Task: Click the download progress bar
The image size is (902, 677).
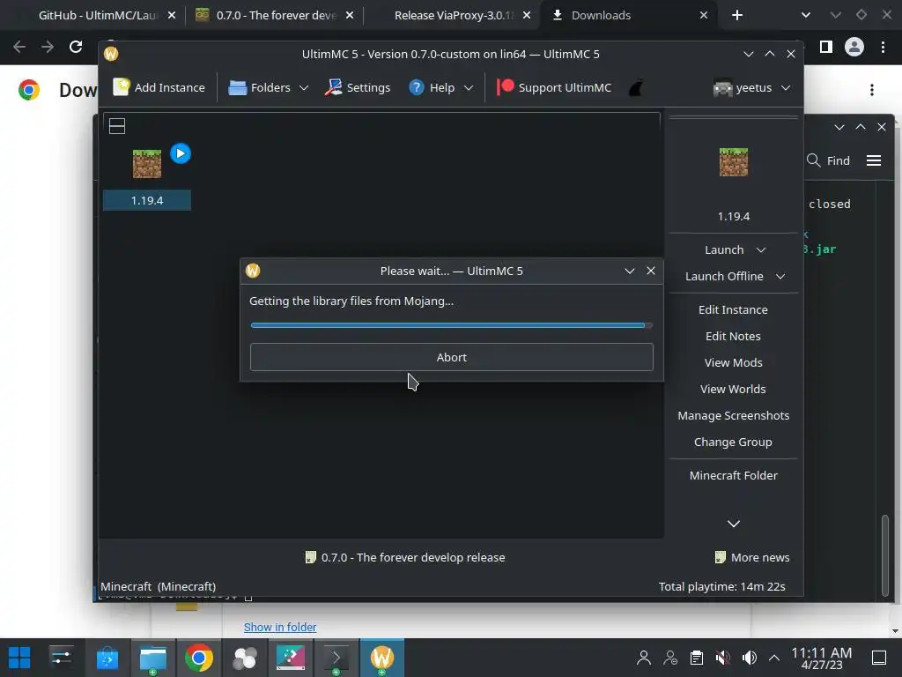Action: click(452, 325)
